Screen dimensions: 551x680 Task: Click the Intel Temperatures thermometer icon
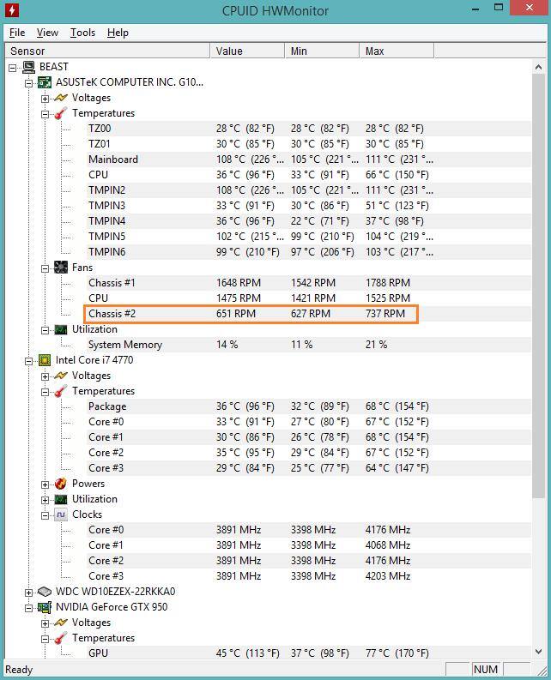tap(61, 392)
